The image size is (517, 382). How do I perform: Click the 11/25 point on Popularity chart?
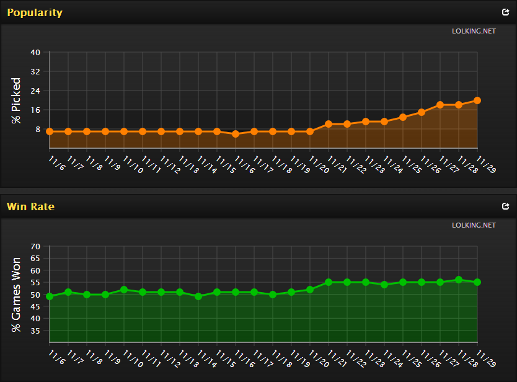pos(403,117)
